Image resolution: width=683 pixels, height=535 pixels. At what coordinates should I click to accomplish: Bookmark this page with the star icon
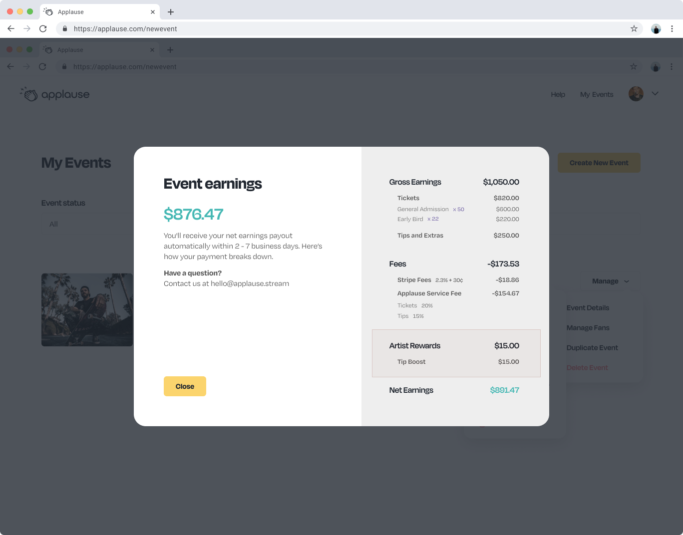(634, 28)
